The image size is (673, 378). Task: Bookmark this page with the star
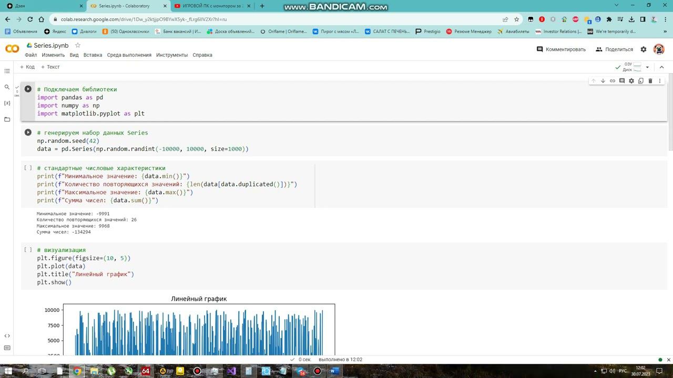click(517, 19)
